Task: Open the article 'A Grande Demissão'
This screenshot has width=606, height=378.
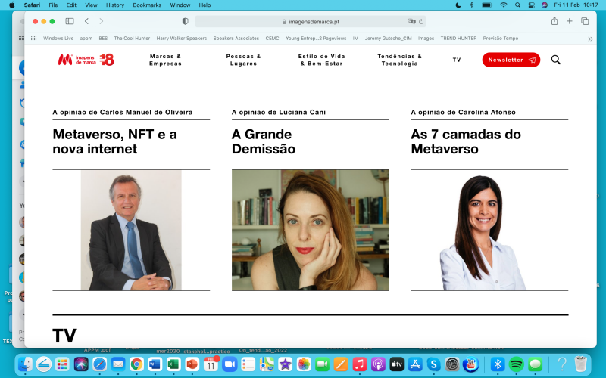Action: click(264, 141)
